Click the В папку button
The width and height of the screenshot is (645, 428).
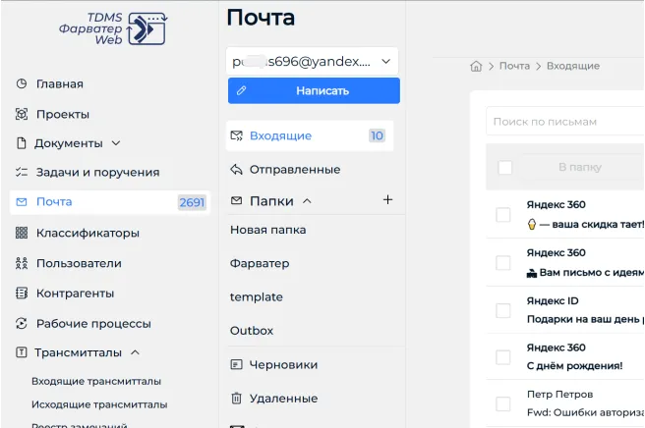click(x=580, y=167)
